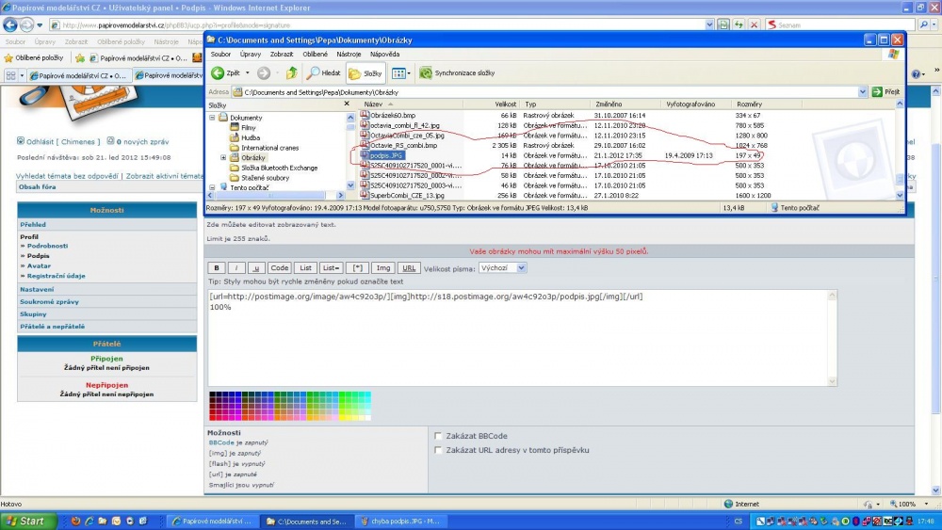Click the quick tabs grid icon
The image size is (942, 530).
(x=10, y=75)
